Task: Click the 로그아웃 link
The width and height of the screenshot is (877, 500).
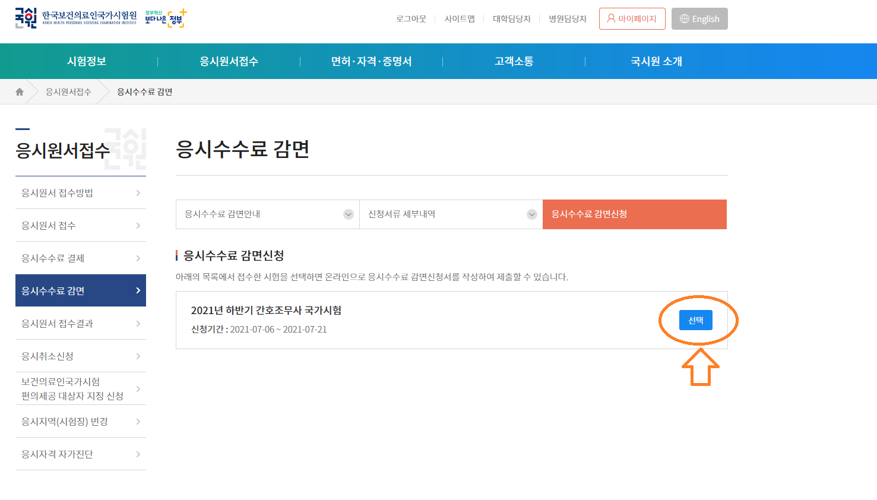Action: point(411,19)
